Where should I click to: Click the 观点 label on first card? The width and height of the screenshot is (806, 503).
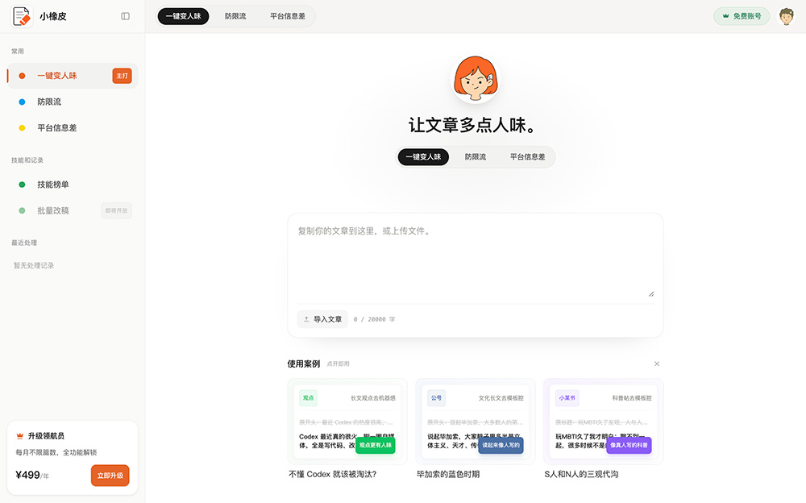tap(309, 398)
